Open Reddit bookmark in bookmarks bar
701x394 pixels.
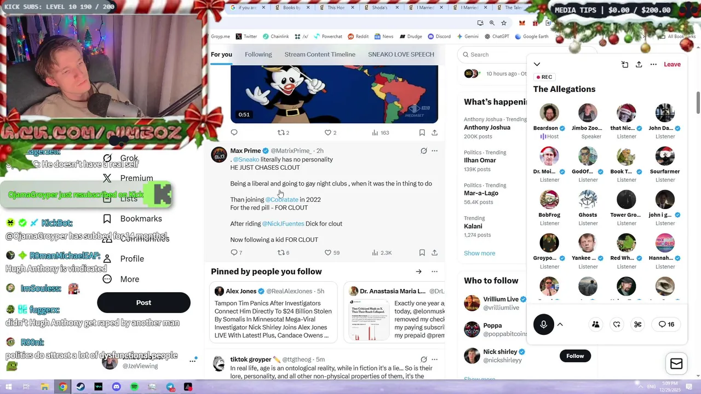click(x=358, y=37)
